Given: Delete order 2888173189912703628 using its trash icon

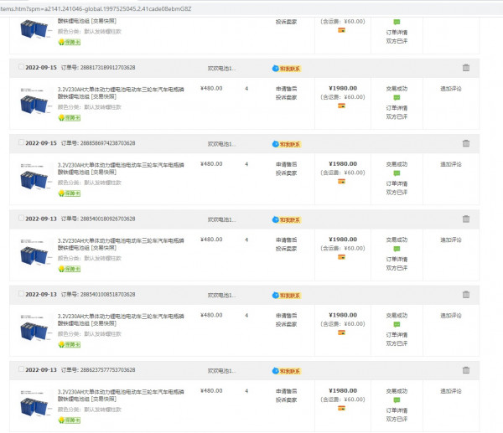Looking at the screenshot, I should 466,68.
